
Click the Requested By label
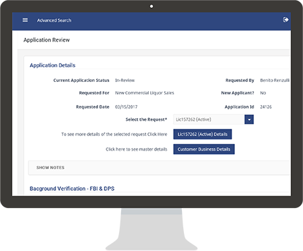point(239,80)
